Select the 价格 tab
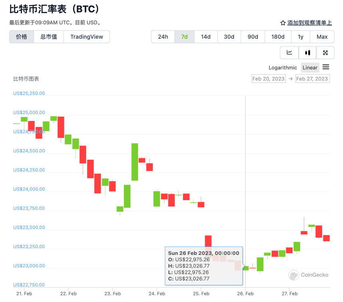 (x=22, y=37)
